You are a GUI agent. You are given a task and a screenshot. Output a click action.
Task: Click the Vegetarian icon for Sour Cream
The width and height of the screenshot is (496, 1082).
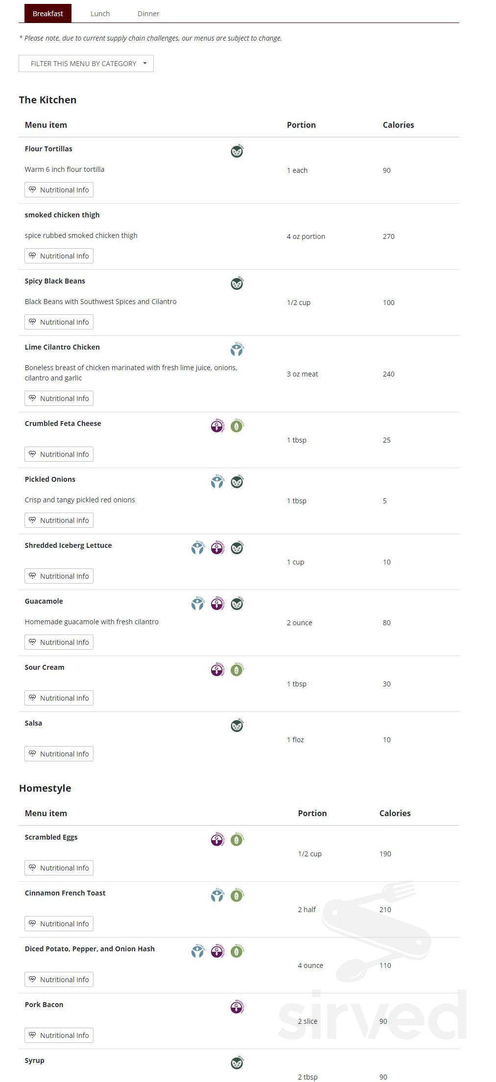pyautogui.click(x=236, y=670)
